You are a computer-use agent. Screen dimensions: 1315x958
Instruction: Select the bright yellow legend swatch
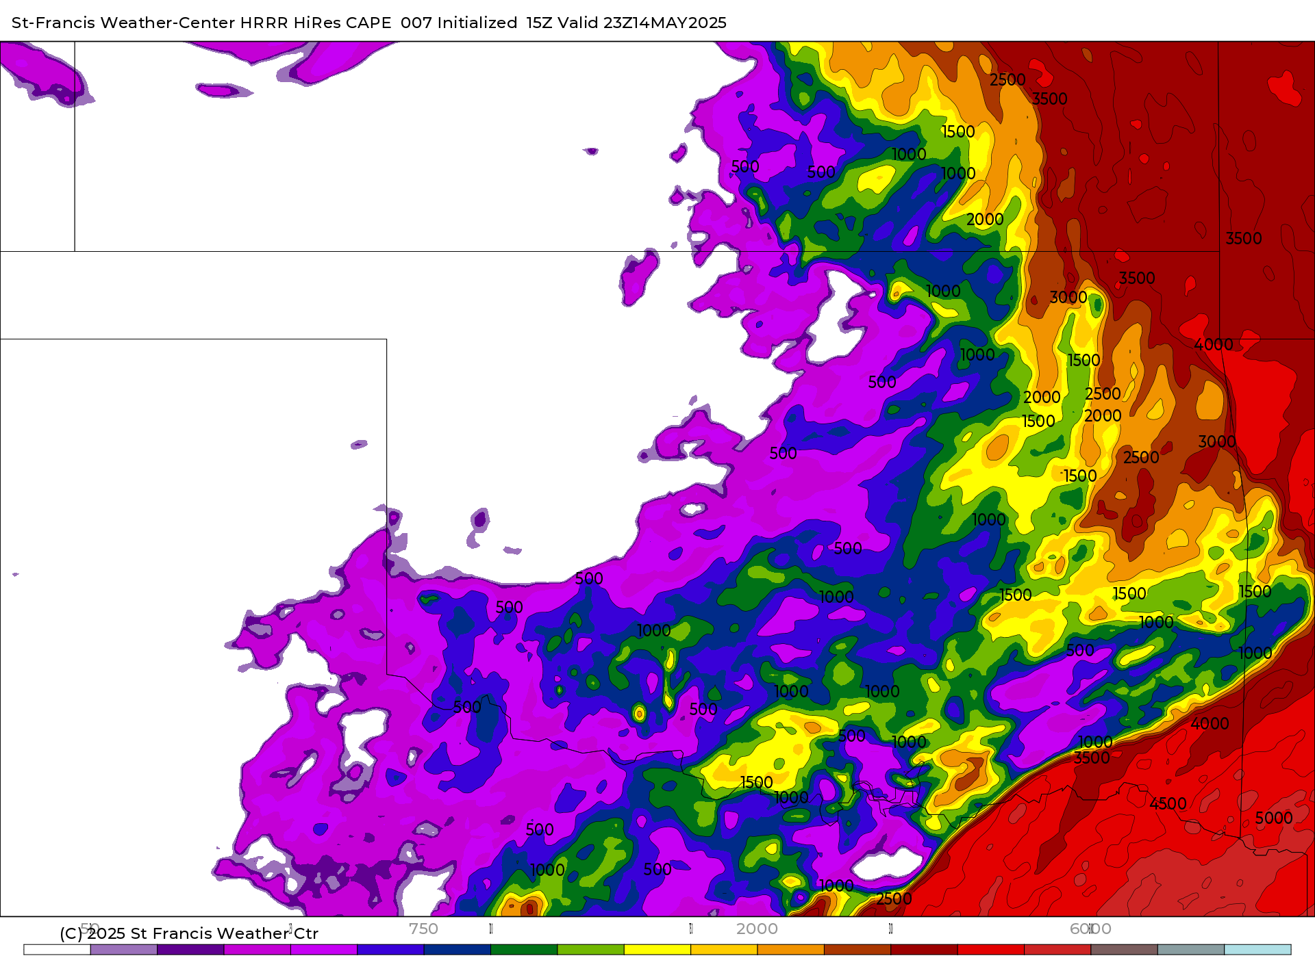(657, 950)
